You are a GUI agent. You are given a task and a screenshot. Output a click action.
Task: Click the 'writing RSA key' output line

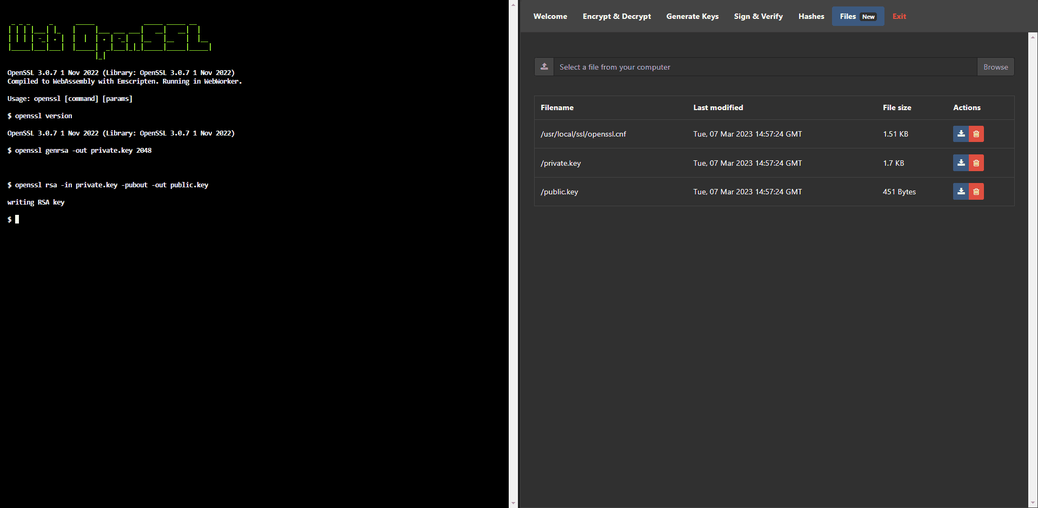tap(36, 202)
